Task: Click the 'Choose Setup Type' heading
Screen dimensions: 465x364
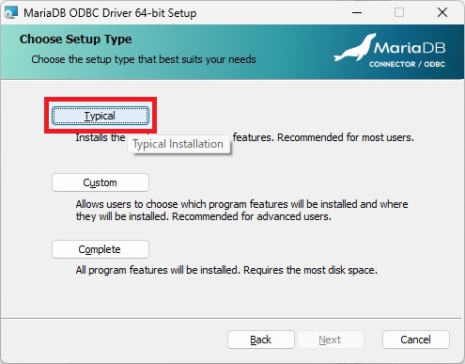Action: [x=75, y=40]
